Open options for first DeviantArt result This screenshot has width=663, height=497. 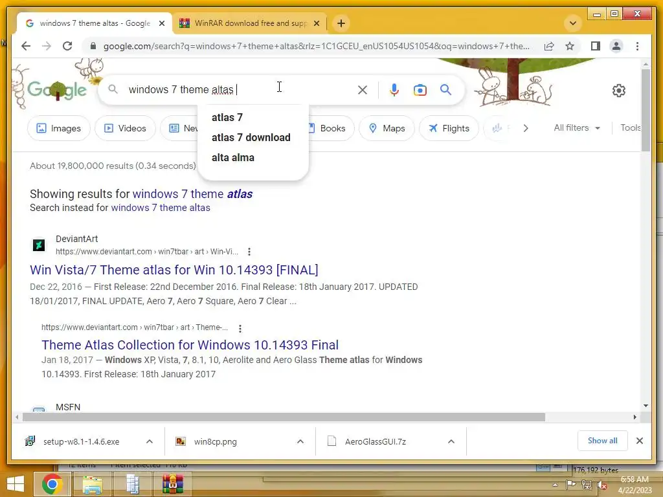[249, 252]
